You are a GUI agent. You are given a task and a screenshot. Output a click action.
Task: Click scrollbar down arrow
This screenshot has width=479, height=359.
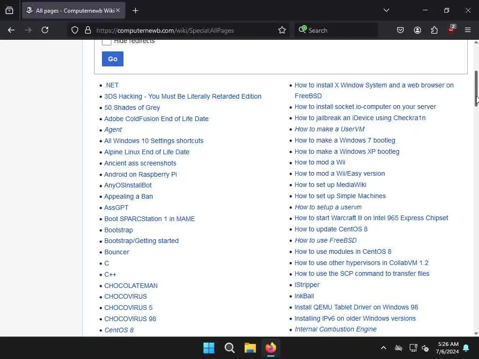point(476,334)
